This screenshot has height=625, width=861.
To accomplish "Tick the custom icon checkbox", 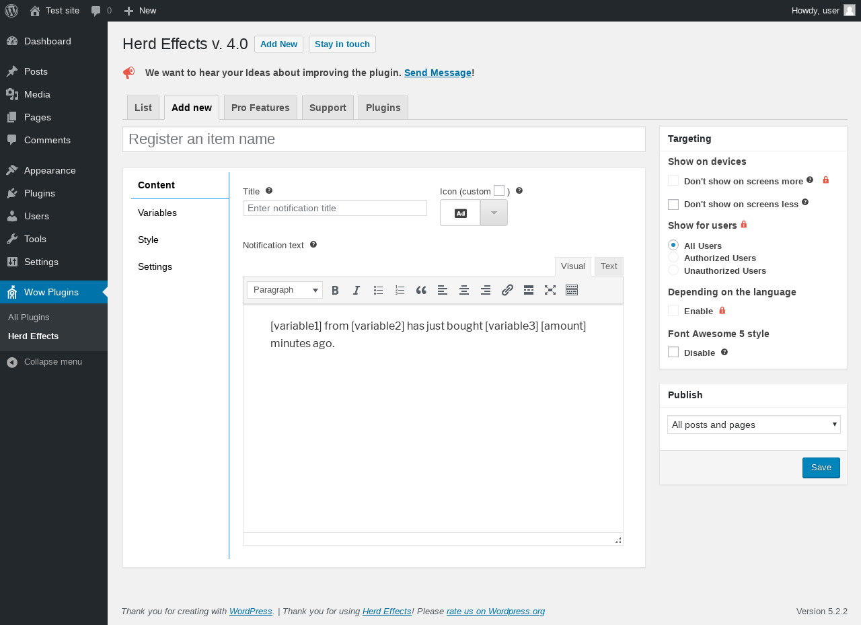I will tap(499, 190).
